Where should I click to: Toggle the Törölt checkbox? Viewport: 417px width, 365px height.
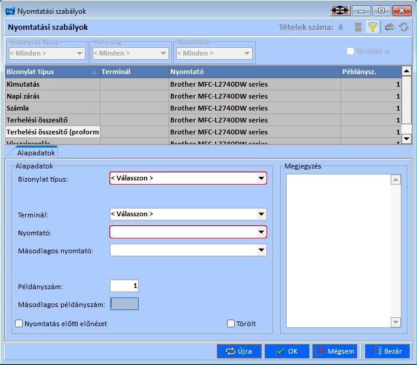point(231,324)
